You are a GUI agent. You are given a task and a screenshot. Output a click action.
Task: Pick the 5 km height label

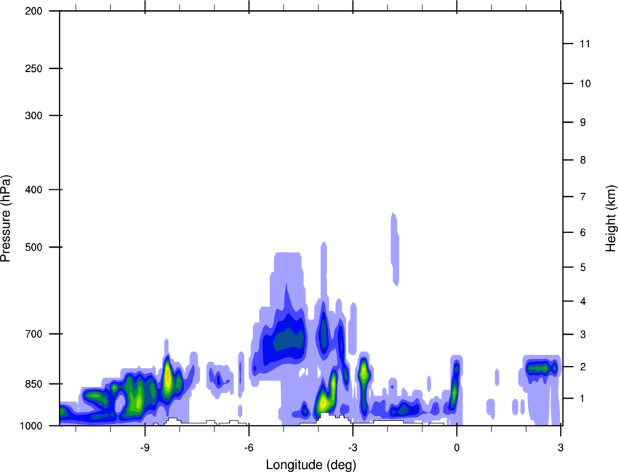583,267
